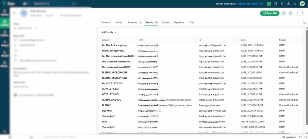The width and height of the screenshot is (308, 139).
Task: Click the Upgrade link
Action: pyautogui.click(x=242, y=4)
